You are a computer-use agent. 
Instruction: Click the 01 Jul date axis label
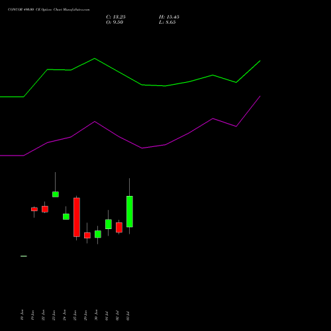coord(107,316)
